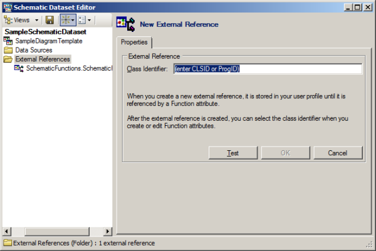Viewport: 376px width, 251px height.
Task: Click status text 'External References (Folder) : 1 external reference'
Action: tap(84, 243)
